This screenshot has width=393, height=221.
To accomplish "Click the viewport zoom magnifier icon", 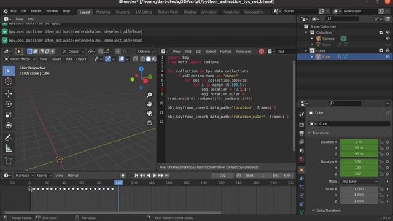I will pyautogui.click(x=149, y=95).
